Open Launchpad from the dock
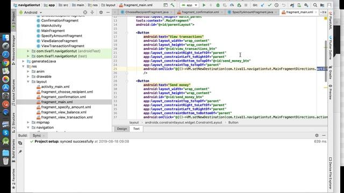Screen dimensions: 344x193 pos(6,46)
